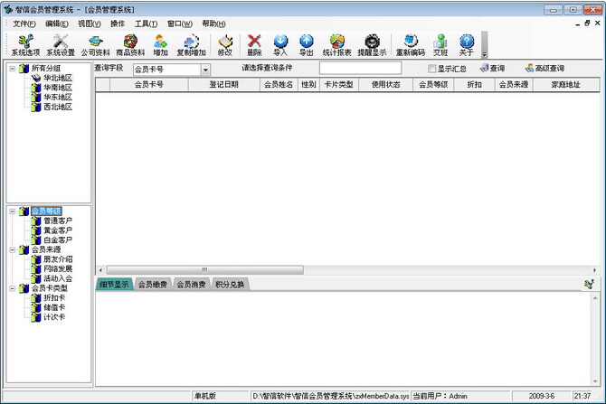
Task: Click the 删除 delete icon
Action: (x=254, y=44)
